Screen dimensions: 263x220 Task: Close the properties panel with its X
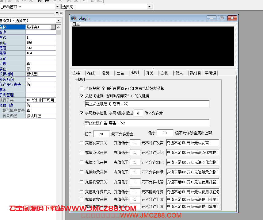point(61,14)
